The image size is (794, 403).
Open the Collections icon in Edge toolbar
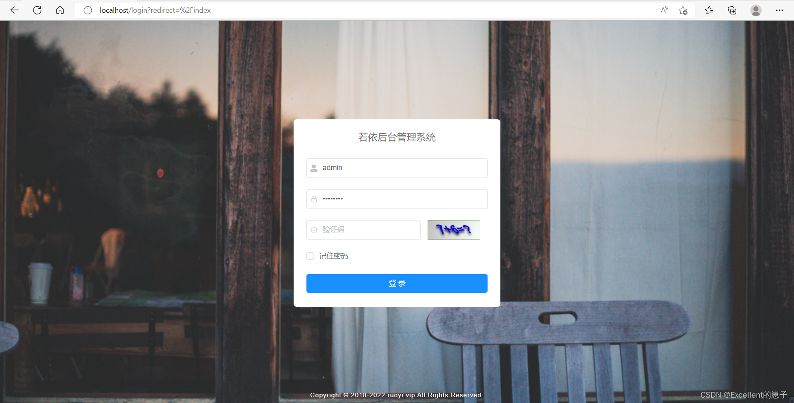pos(732,10)
